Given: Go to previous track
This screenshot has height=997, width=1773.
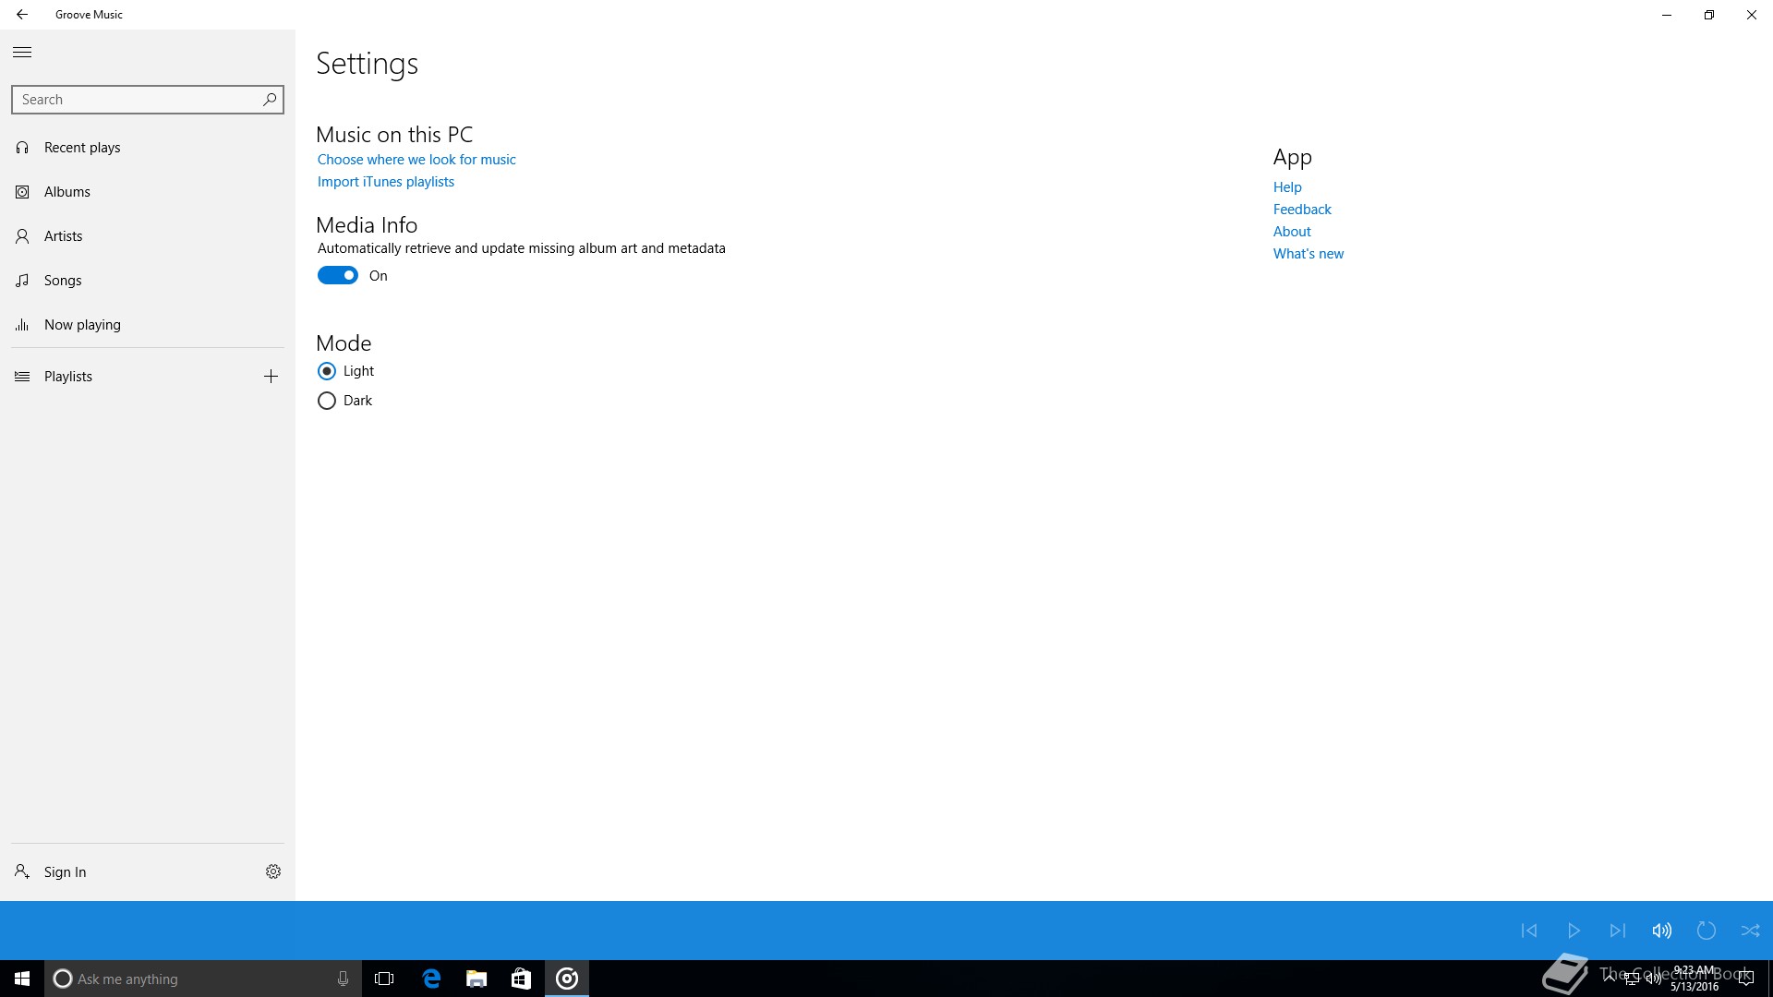Looking at the screenshot, I should coord(1529,931).
